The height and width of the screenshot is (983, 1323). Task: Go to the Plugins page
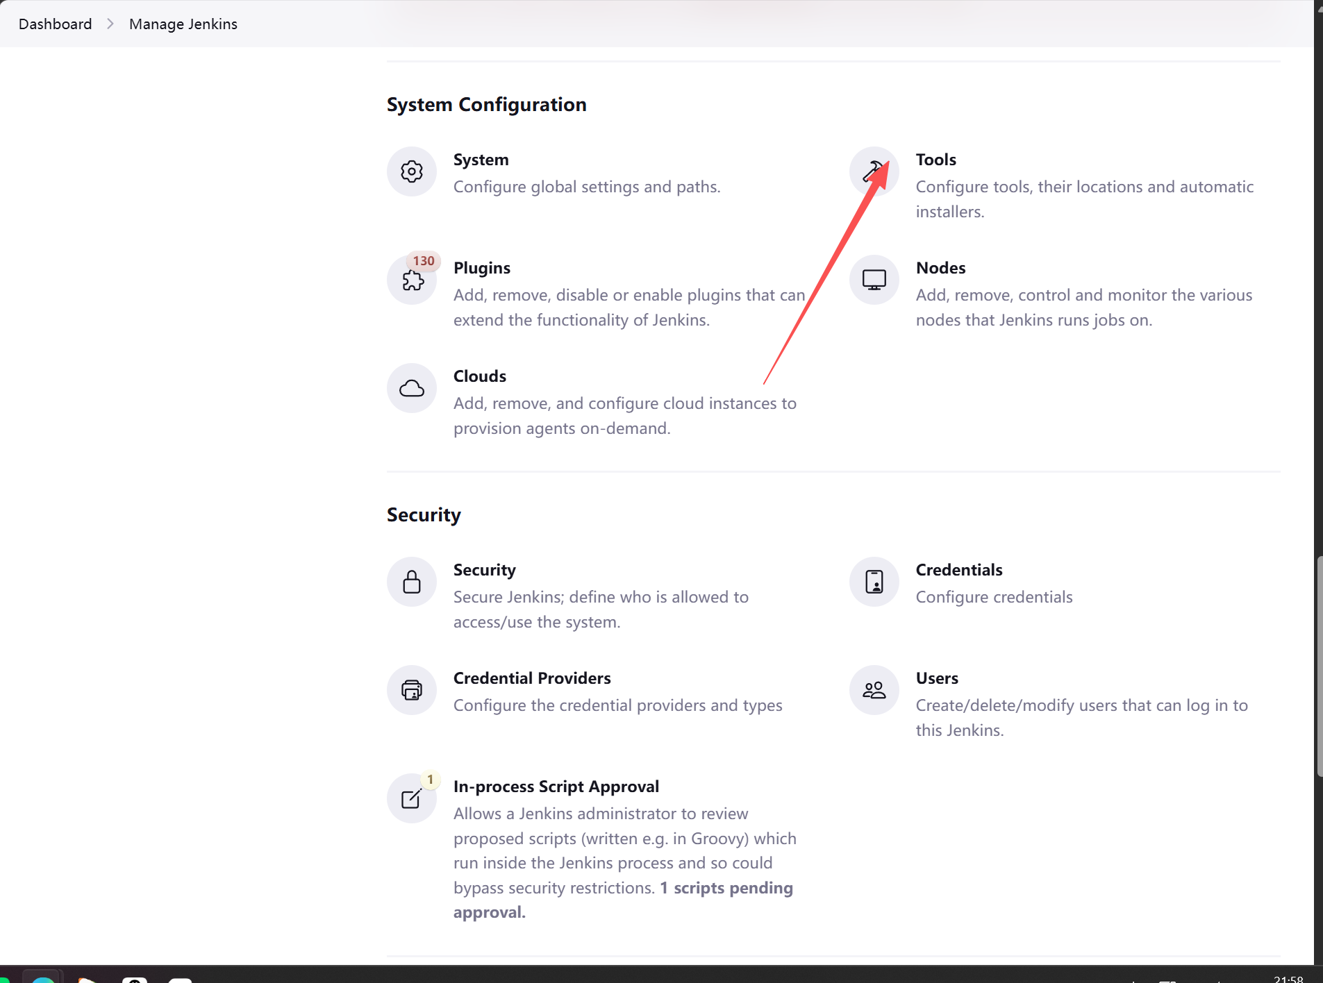[x=482, y=268]
